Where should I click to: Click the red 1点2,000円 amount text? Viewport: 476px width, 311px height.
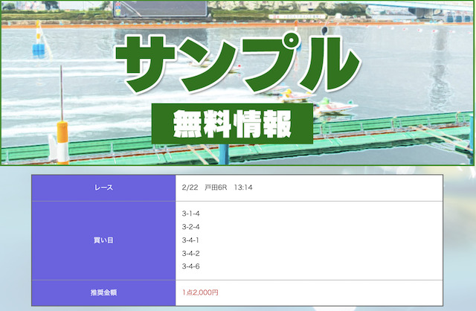click(x=200, y=292)
